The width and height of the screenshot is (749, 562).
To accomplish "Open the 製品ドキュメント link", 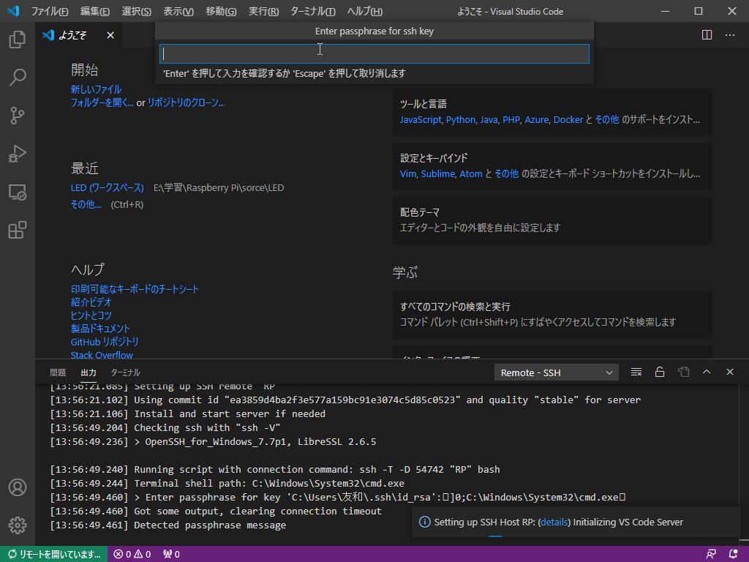I will tap(100, 329).
